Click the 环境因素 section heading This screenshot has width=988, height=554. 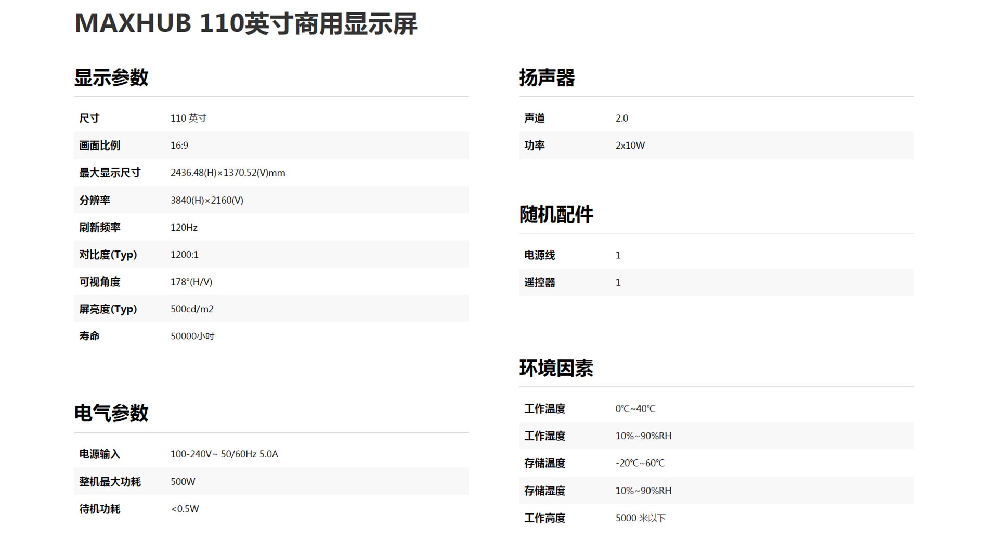pos(556,368)
